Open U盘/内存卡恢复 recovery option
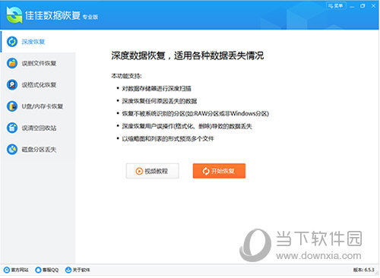The height and width of the screenshot is (278, 380). pos(38,106)
